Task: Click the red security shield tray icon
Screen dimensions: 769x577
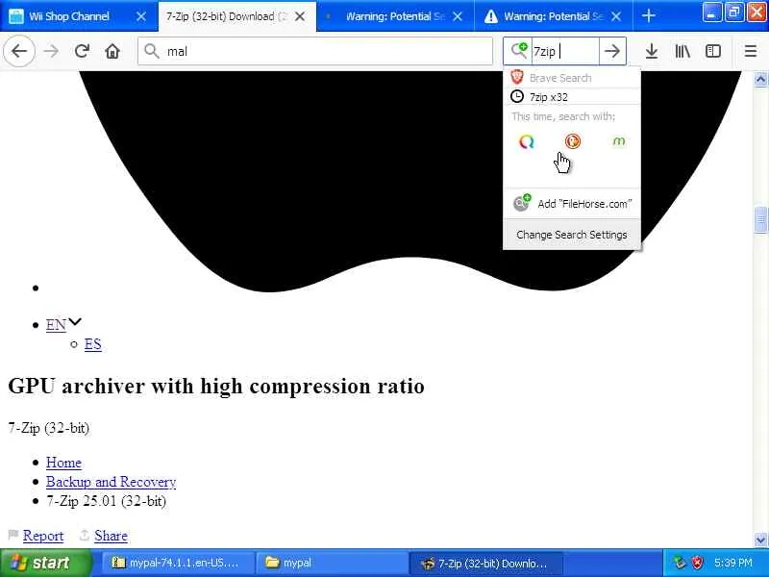Action: pyautogui.click(x=697, y=563)
